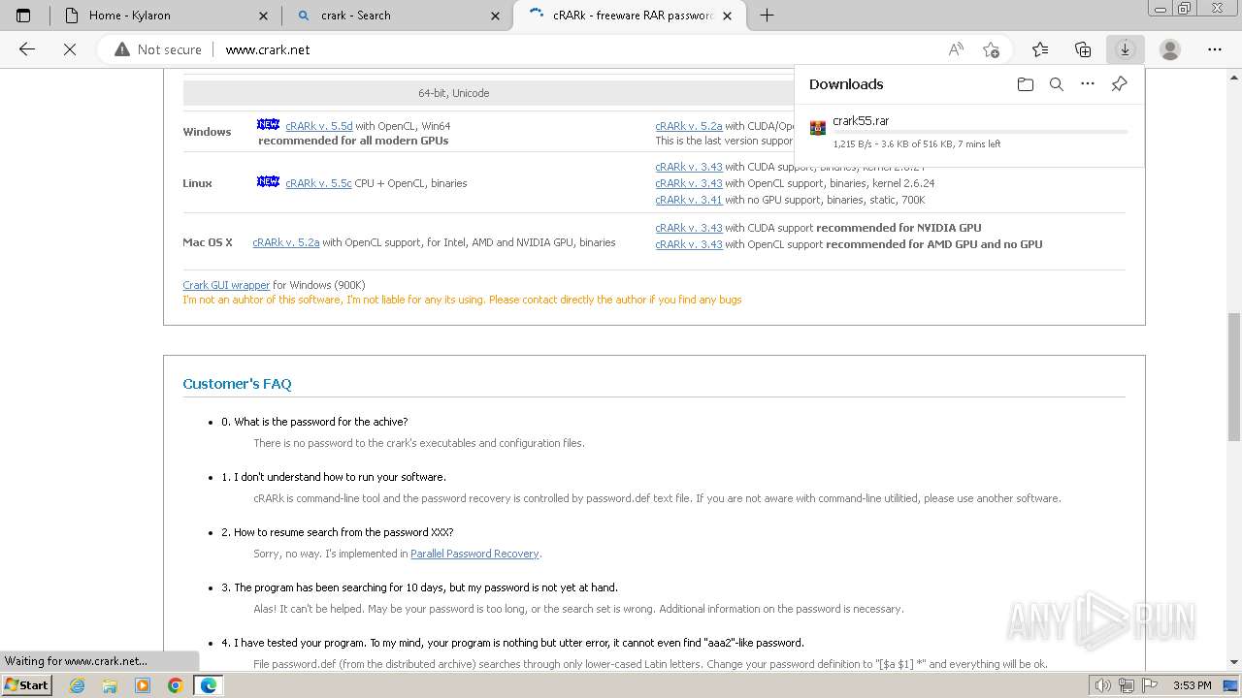1242x698 pixels.
Task: Click taskbar clock showing 3:53 PM
Action: pos(1192,685)
